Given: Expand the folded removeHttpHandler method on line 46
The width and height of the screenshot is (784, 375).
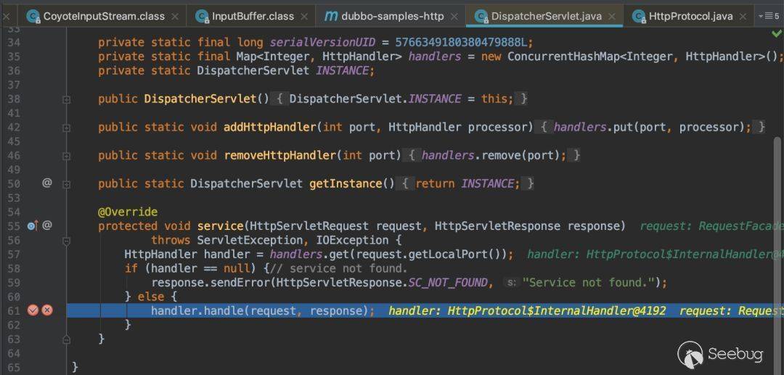Looking at the screenshot, I should [x=67, y=156].
